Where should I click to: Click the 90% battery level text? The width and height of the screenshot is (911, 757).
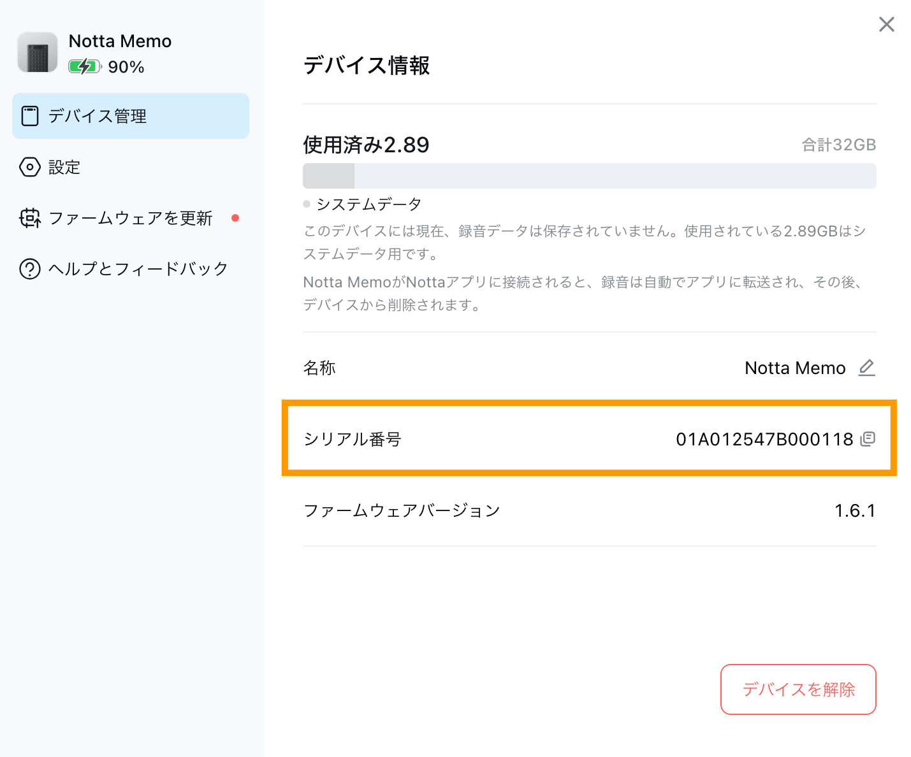click(126, 67)
